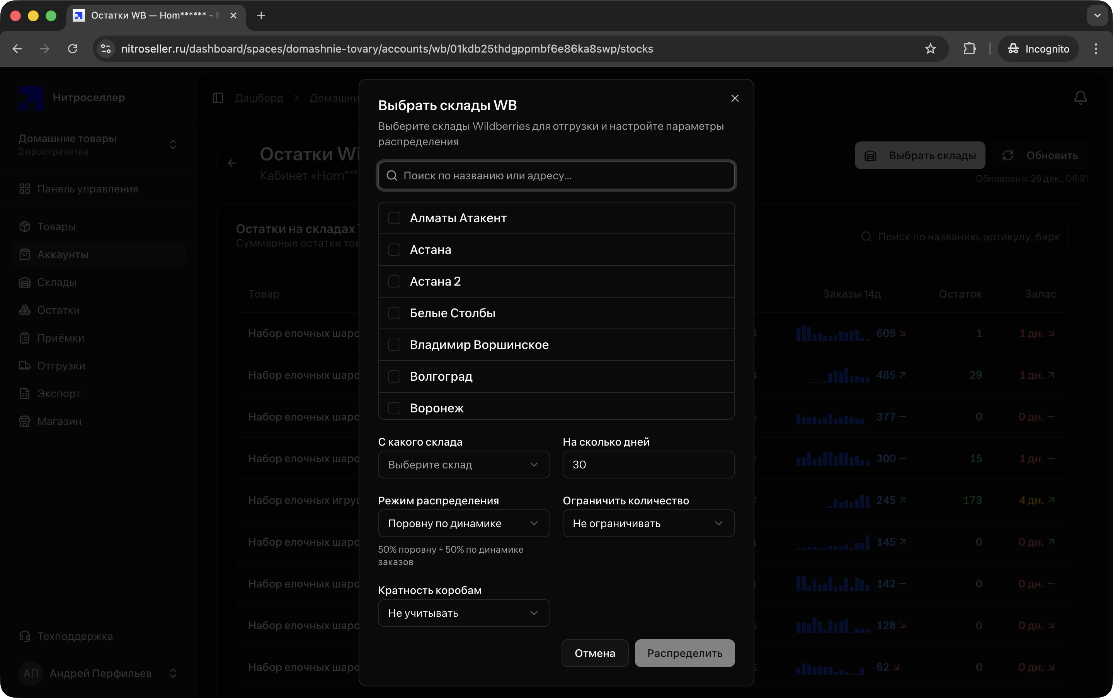Viewport: 1113px width, 698px height.
Task: Switch to the Остатки WB browser tab
Action: tap(152, 16)
